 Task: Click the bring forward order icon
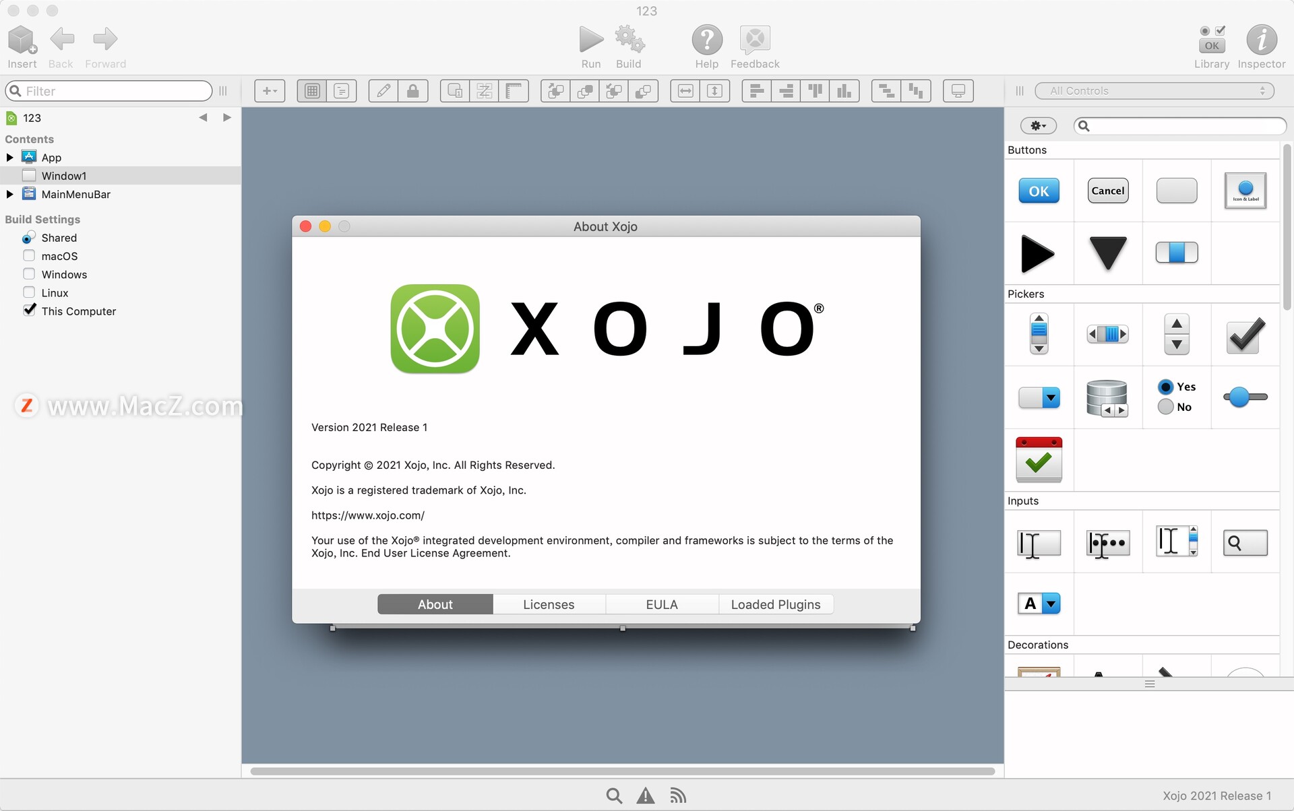tap(555, 91)
